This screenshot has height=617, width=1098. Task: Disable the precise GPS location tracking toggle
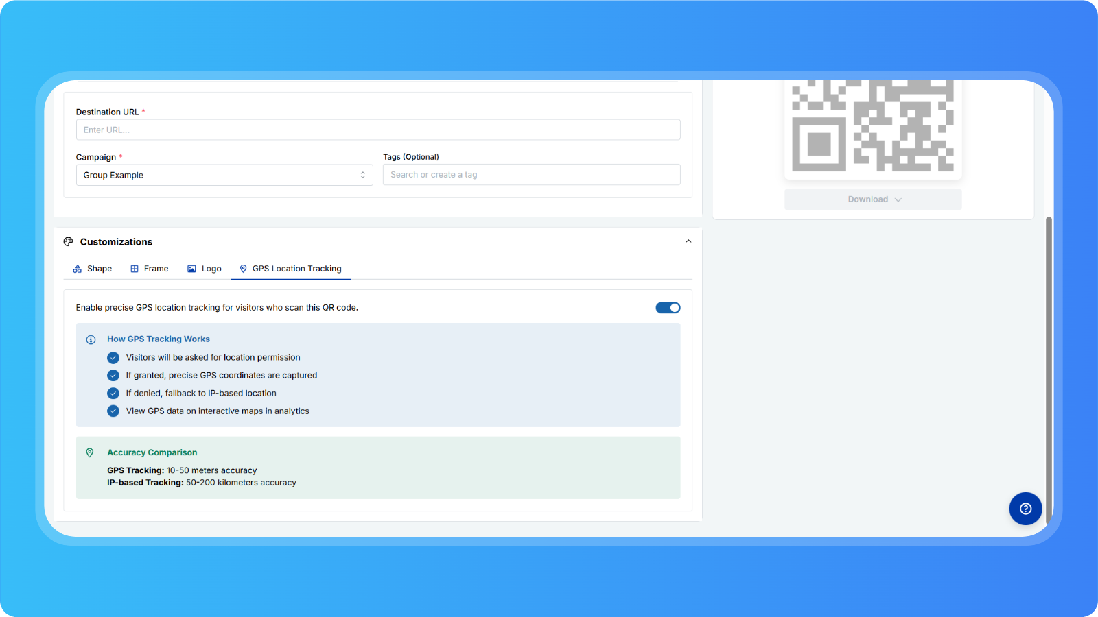(668, 308)
